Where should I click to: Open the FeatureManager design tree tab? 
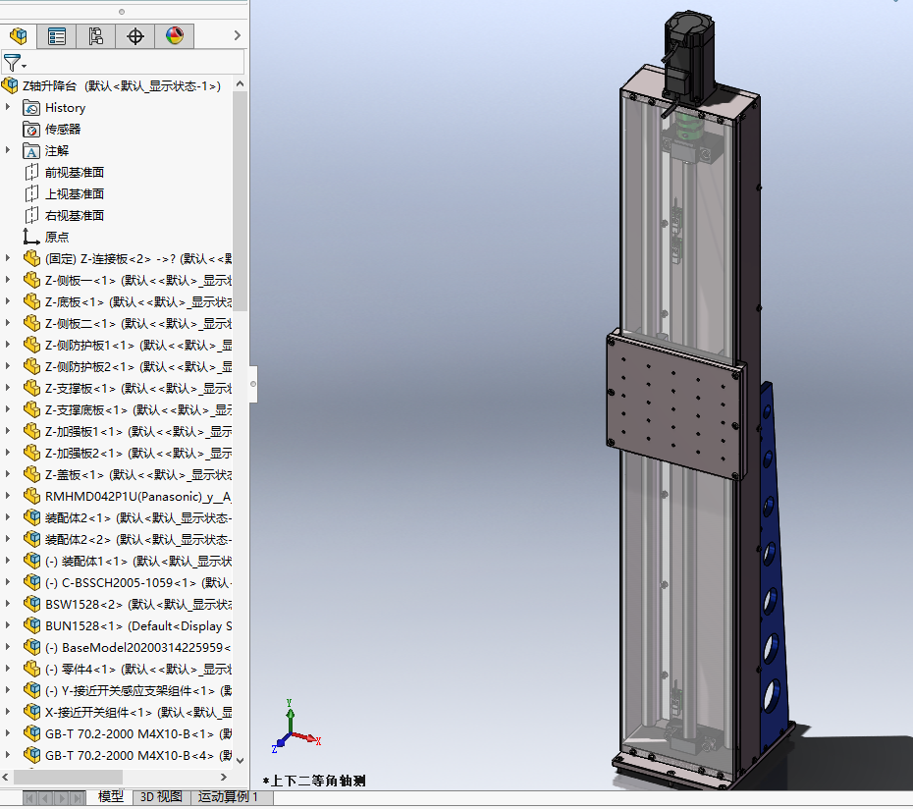coord(19,36)
